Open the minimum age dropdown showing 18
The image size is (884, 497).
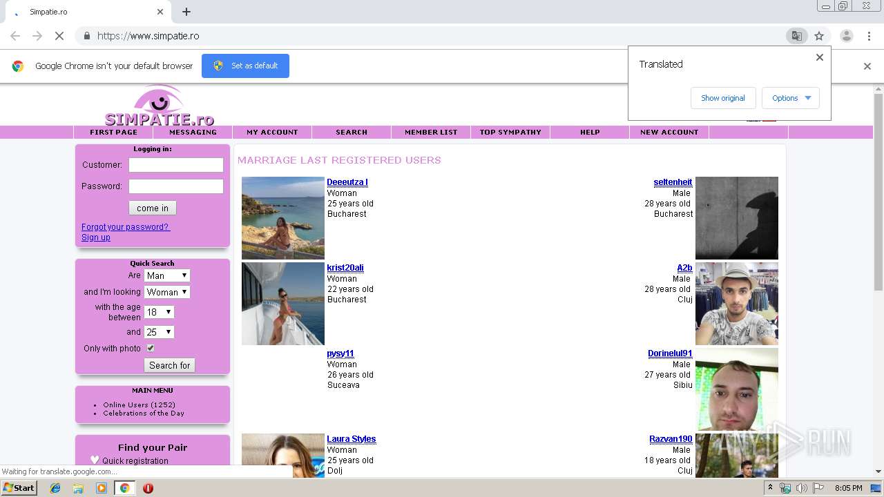[x=159, y=312]
